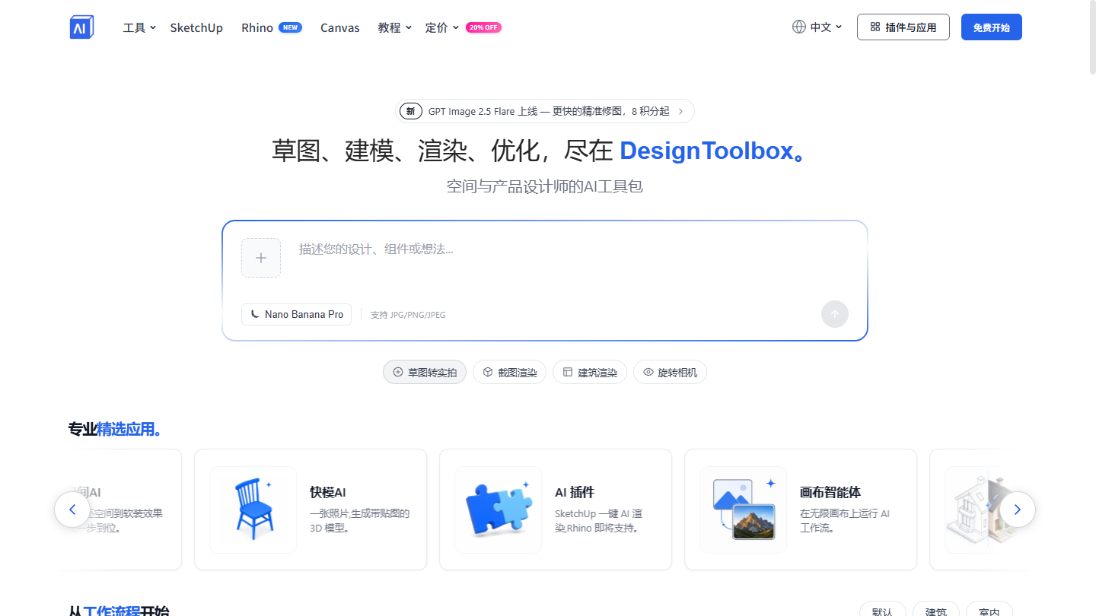The width and height of the screenshot is (1096, 616).
Task: Expand the 教程 dropdown menu
Action: pyautogui.click(x=395, y=27)
